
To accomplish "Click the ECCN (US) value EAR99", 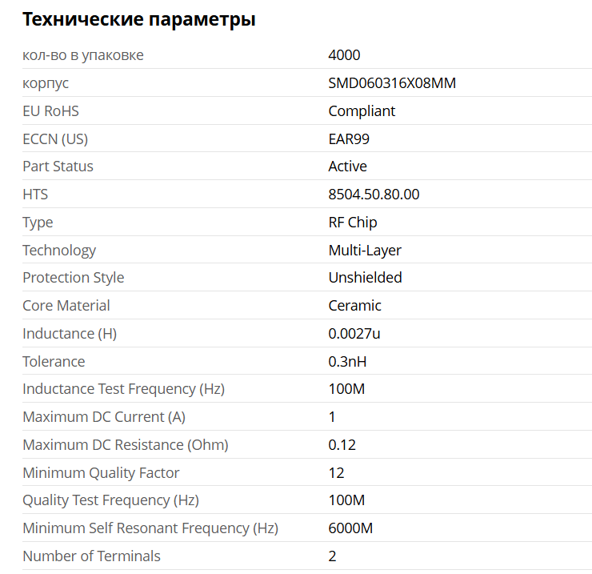I will coord(349,139).
